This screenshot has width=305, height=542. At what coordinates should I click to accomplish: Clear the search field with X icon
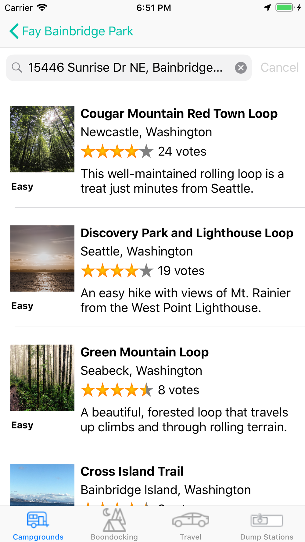pyautogui.click(x=241, y=68)
